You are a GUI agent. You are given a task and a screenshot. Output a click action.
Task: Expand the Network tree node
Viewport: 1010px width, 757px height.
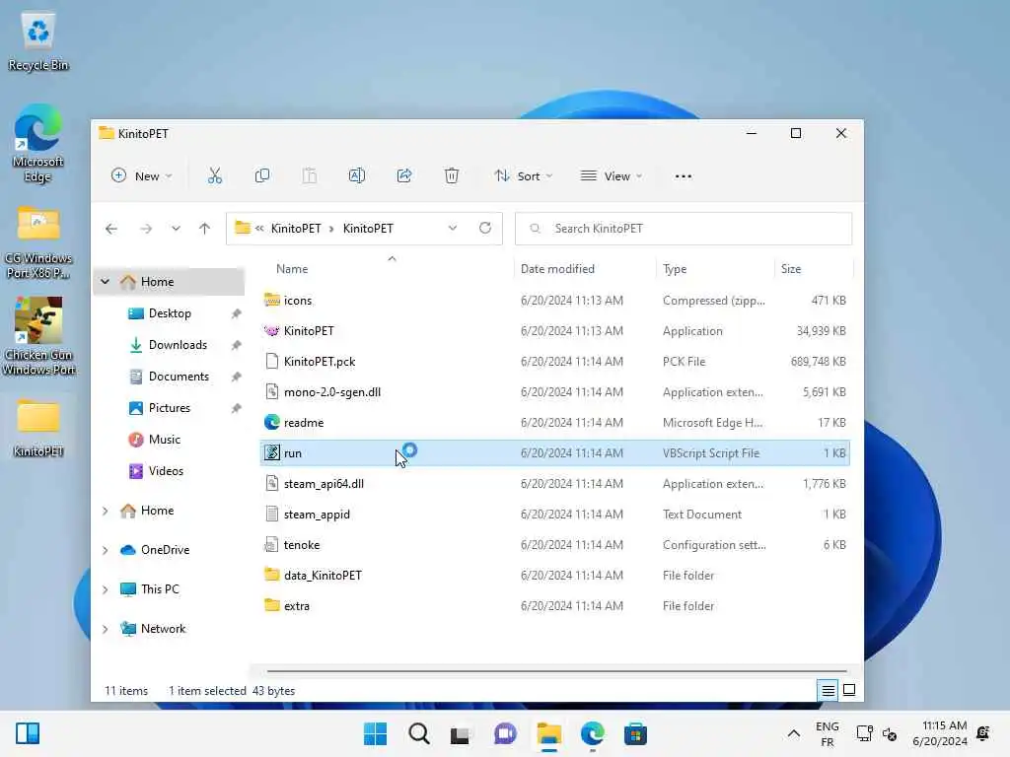pos(105,629)
